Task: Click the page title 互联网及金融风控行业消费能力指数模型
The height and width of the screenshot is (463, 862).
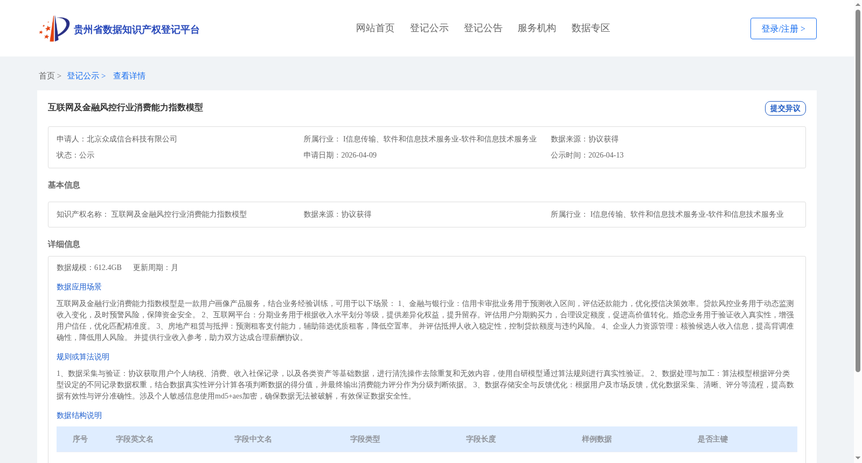Action: (125, 108)
